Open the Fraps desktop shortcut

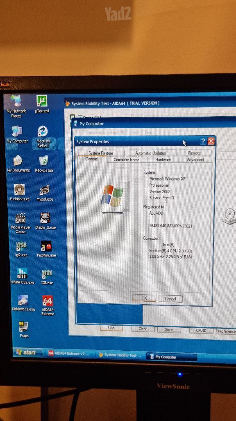pyautogui.click(x=24, y=329)
